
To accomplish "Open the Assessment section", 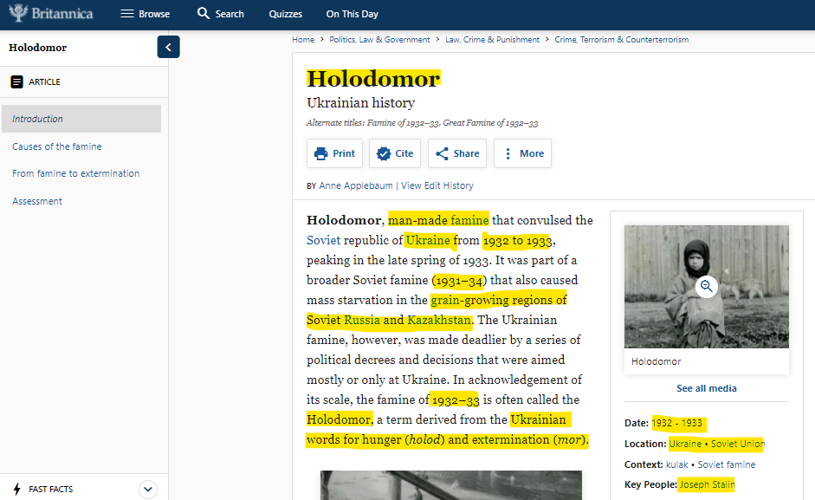I will pyautogui.click(x=37, y=201).
